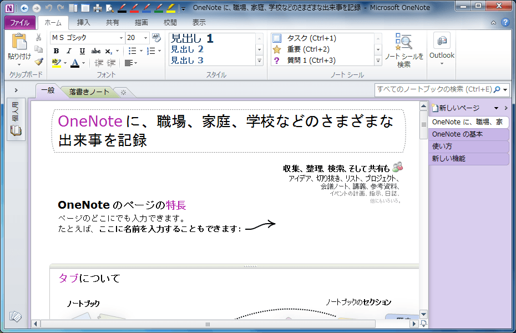The width and height of the screenshot is (516, 333).
Task: Open the 新しい機能 page
Action: [469, 159]
